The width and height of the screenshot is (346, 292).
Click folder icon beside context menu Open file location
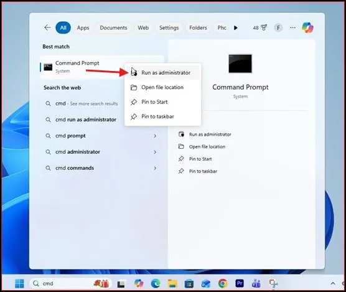[134, 87]
